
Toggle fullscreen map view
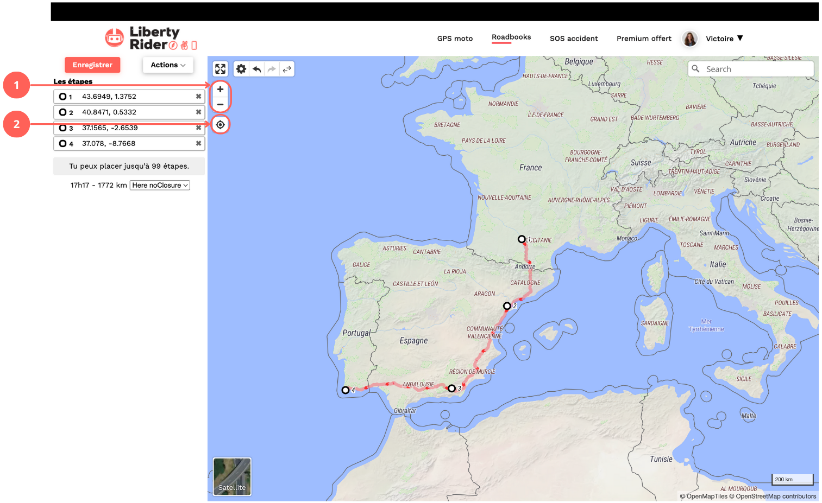[x=220, y=69]
